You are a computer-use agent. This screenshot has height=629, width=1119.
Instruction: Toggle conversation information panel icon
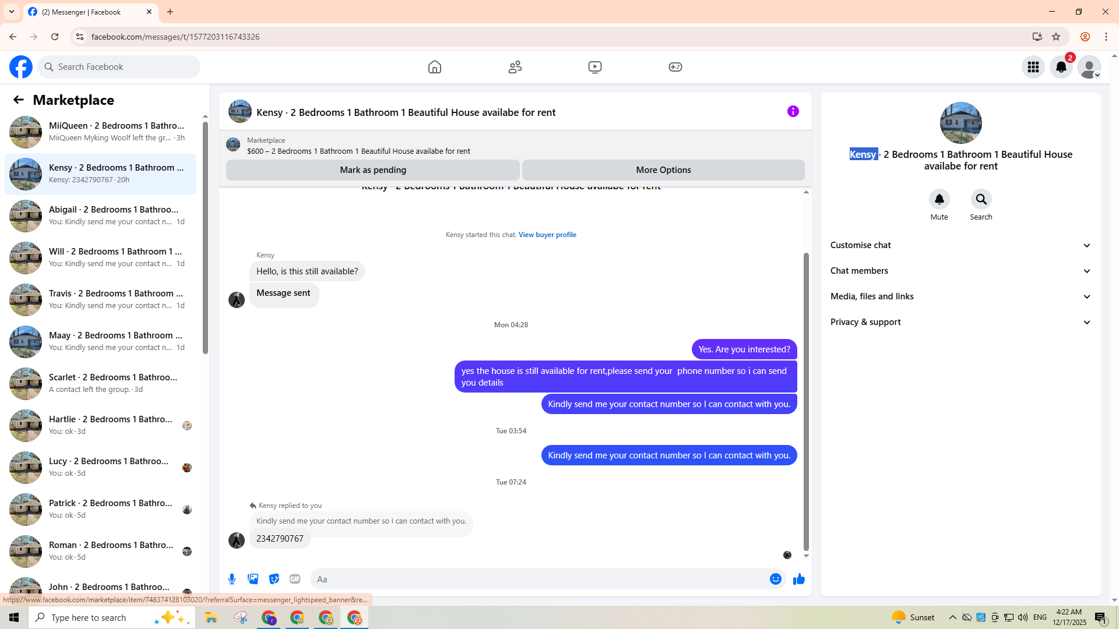click(793, 111)
